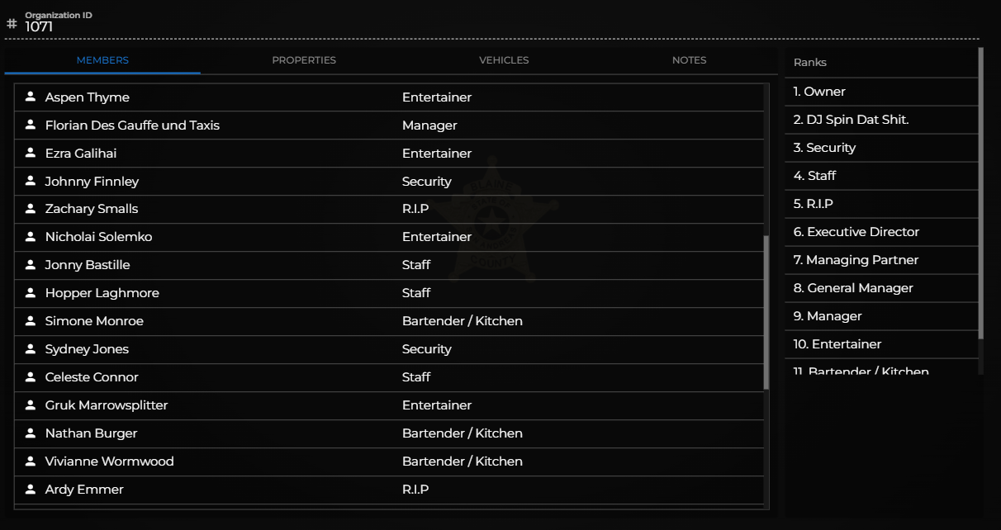Pick the General Manager rank
1001x530 pixels.
pos(881,288)
